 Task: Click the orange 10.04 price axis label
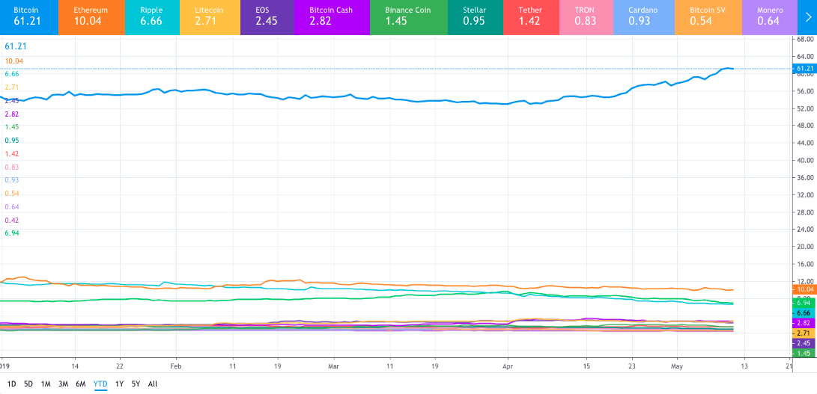804,289
